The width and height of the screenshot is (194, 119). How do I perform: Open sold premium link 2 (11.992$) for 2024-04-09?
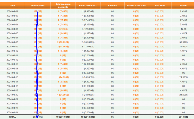tap(63, 47)
